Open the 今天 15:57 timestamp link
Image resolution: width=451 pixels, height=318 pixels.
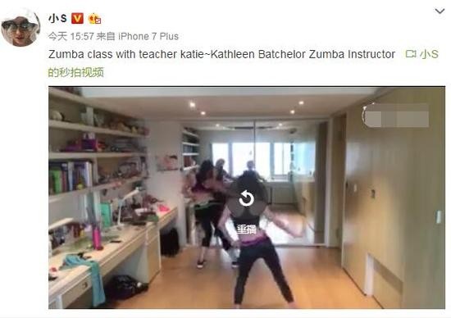[71, 37]
